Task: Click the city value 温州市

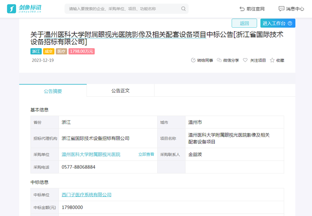Action: click(x=195, y=122)
